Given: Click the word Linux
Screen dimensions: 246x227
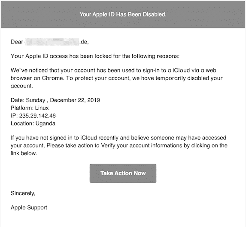Looking at the screenshot, I should 42,108.
